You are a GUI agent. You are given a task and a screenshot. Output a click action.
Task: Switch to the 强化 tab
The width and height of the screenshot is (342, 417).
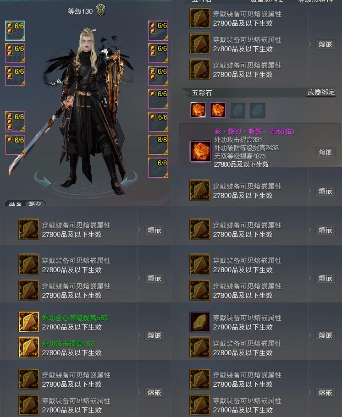coord(35,204)
